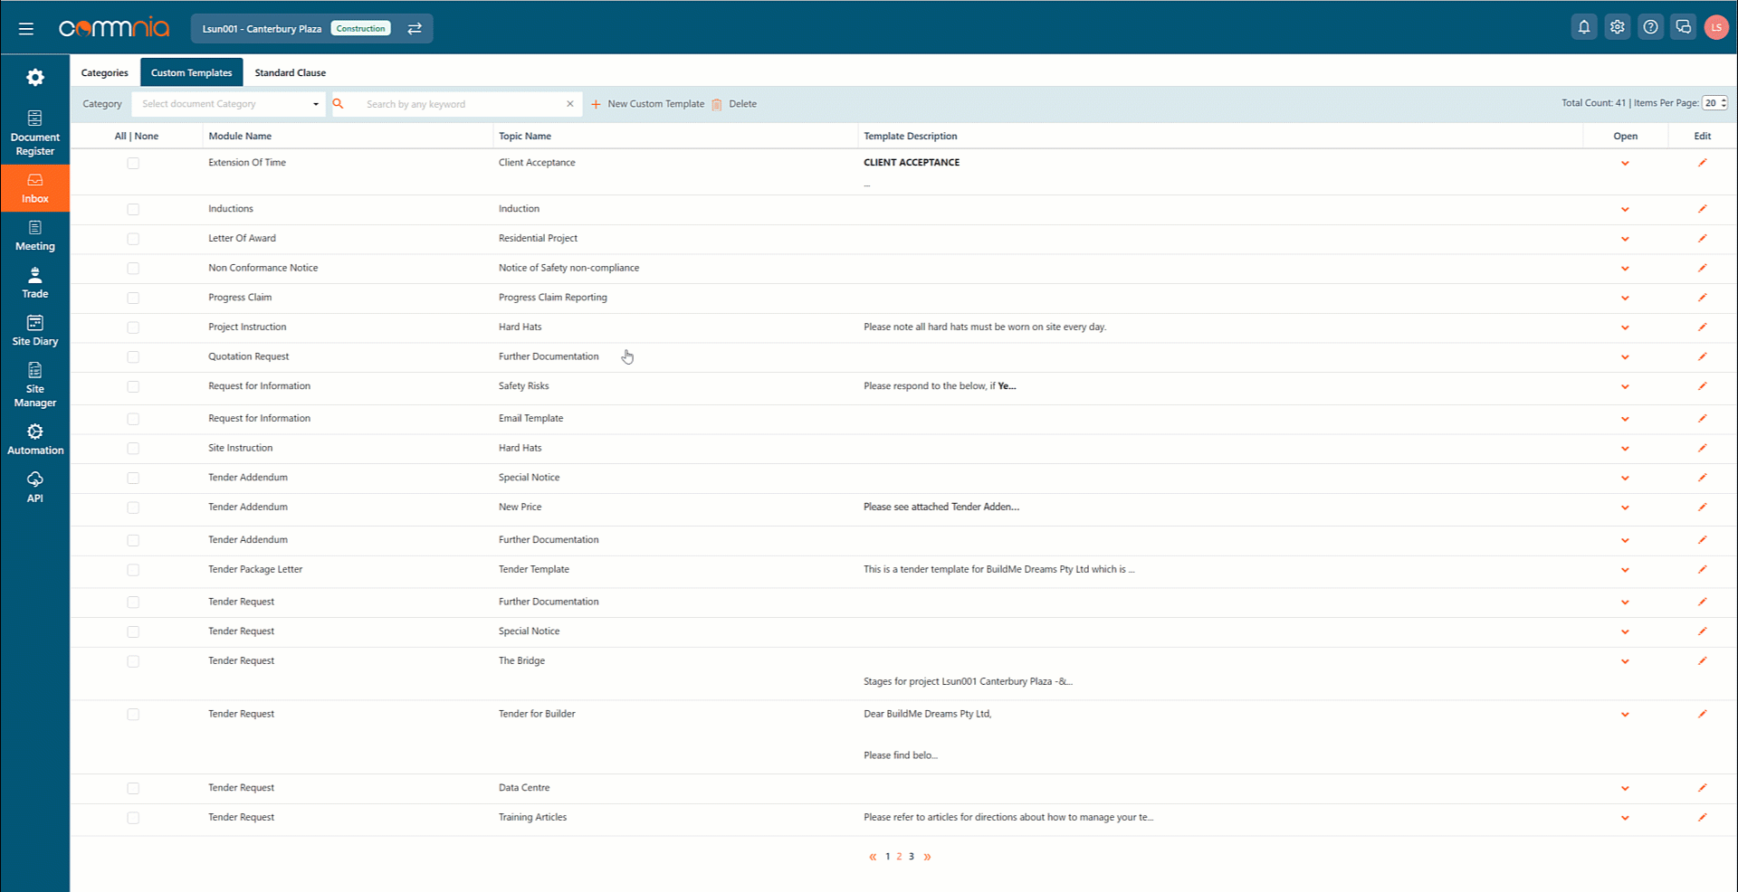This screenshot has width=1738, height=892.
Task: Change the Items Per Page value
Action: point(1714,103)
